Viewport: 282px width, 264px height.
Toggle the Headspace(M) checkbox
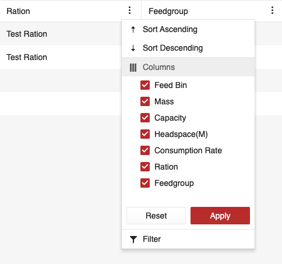point(145,134)
